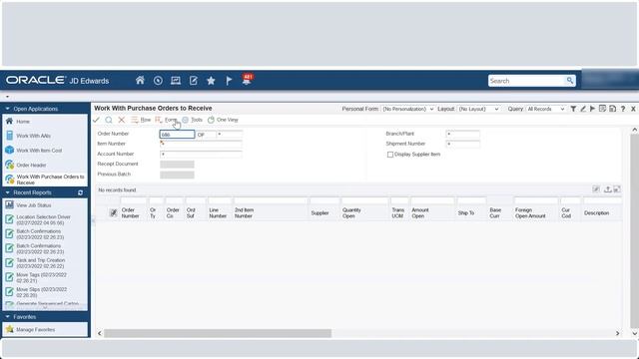Click the horizontal scrollbar right arrow
The image size is (639, 359).
point(617,333)
